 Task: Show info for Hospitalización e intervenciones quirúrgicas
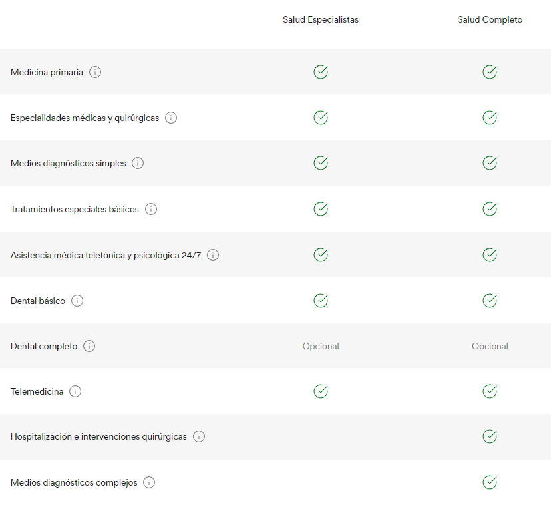pos(199,436)
